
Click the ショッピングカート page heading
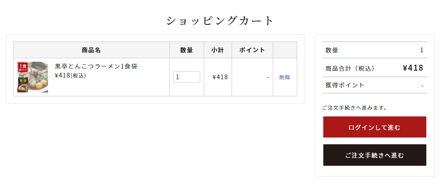[220, 21]
